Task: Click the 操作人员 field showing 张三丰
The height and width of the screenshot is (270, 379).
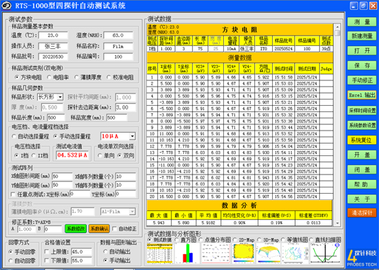Action: point(53,46)
